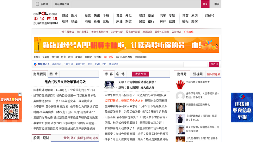Open 房产 in the main navigation

tap(163, 21)
